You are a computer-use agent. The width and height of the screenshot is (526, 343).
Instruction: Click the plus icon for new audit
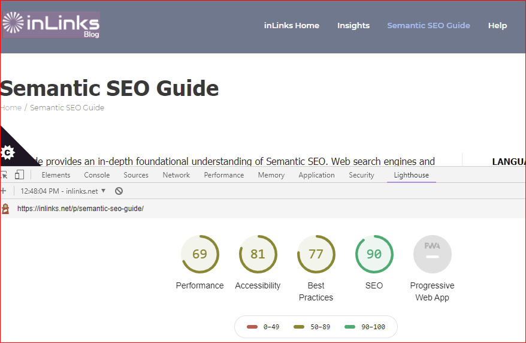click(4, 191)
